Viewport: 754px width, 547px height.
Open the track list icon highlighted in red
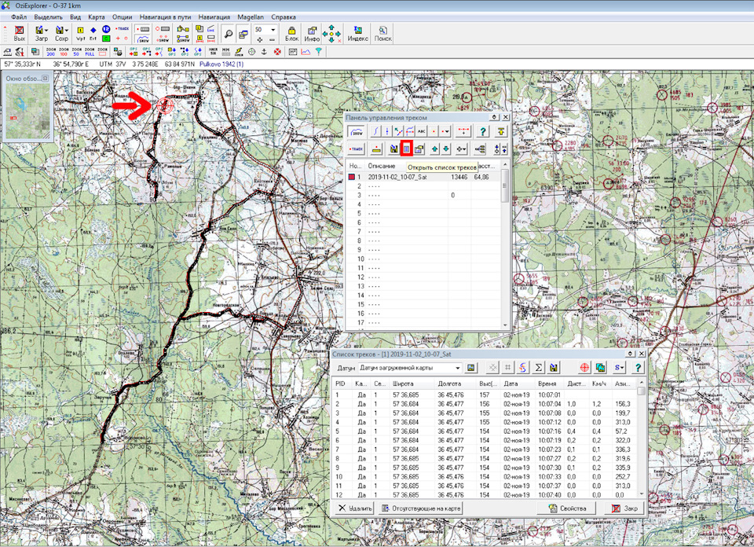coord(407,148)
